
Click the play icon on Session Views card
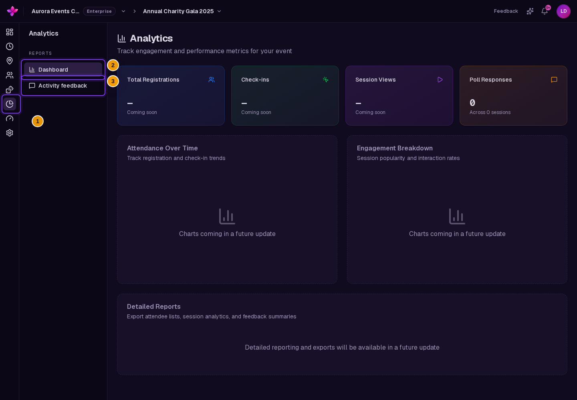(x=440, y=80)
